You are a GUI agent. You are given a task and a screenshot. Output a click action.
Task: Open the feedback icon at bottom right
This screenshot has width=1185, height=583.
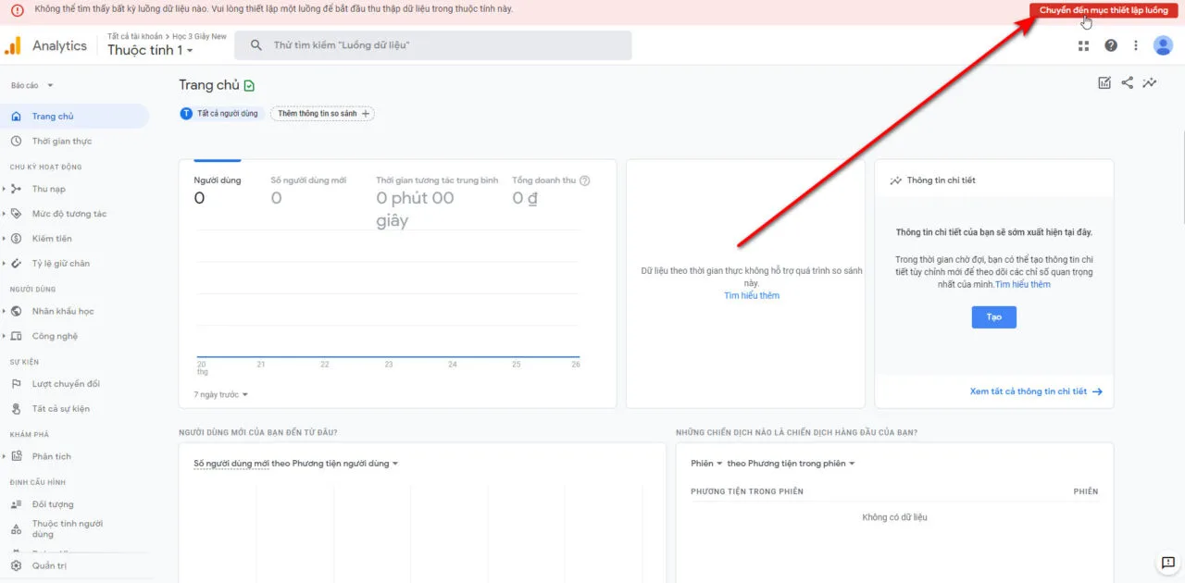click(1168, 564)
